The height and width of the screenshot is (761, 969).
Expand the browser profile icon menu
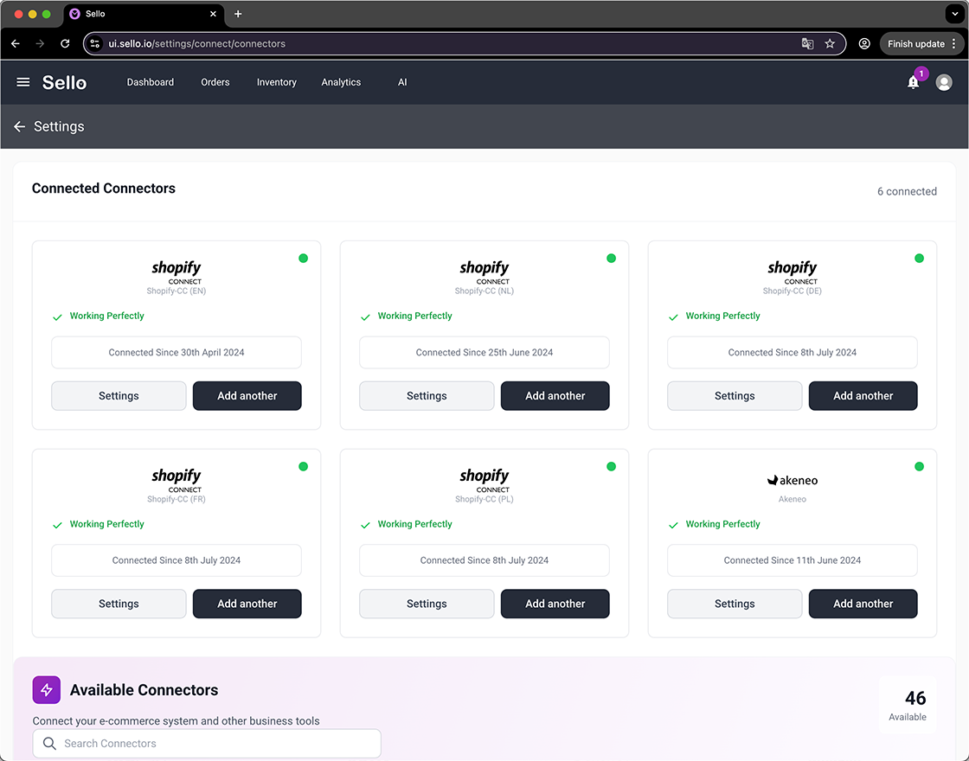[x=864, y=43]
